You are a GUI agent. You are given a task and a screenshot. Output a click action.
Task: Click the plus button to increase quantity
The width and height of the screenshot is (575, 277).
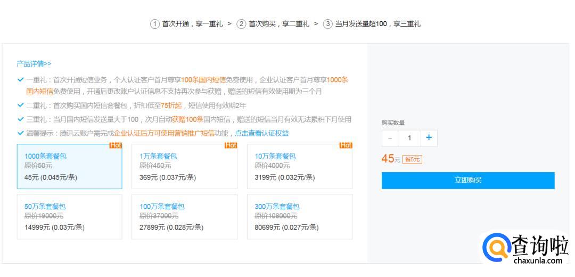coord(429,138)
